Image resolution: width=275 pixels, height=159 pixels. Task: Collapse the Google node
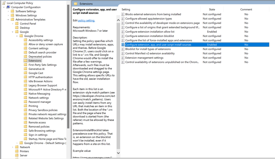tap(13, 32)
